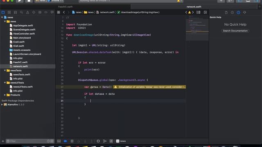Screen dimensions: 262x147
Task: Open the Project navigator folder icon
Action: [x=3, y=12]
